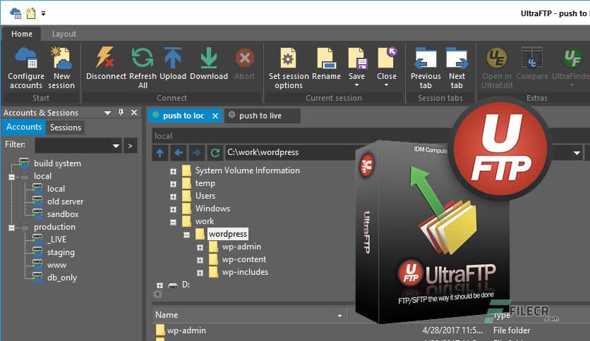Sort by the Name column header
This screenshot has width=590, height=341.
coord(248,315)
